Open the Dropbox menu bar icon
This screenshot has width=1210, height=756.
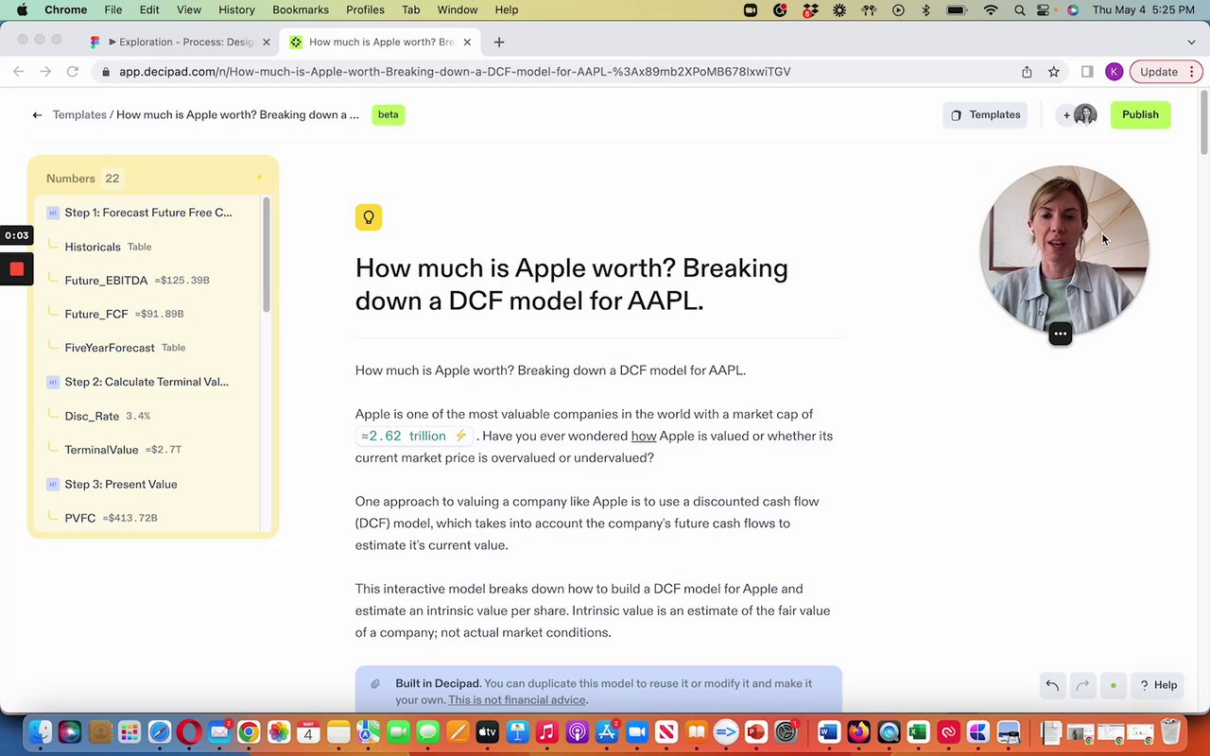[810, 9]
